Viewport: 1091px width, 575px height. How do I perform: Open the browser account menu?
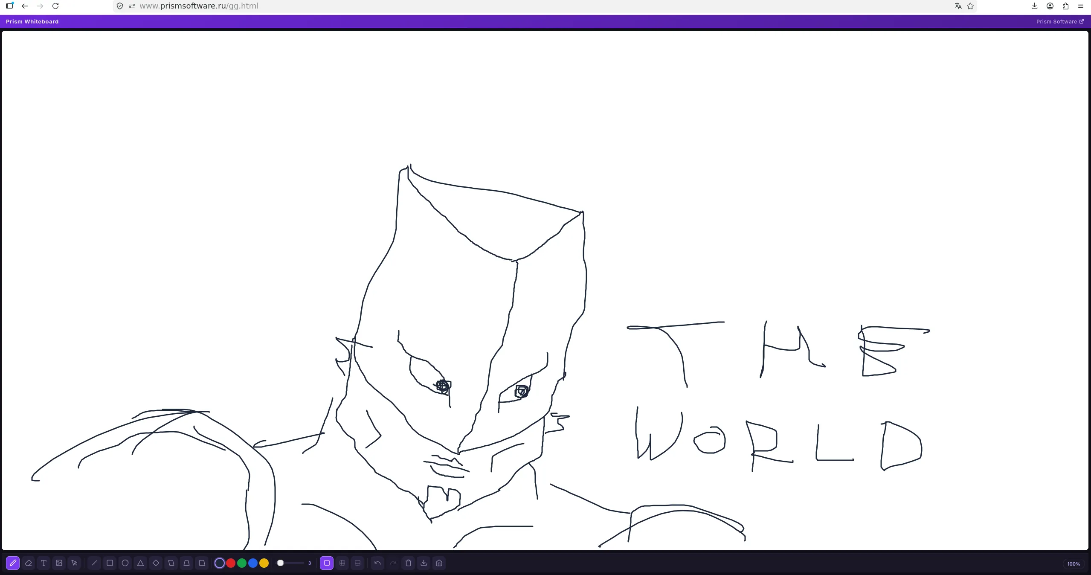[1050, 6]
